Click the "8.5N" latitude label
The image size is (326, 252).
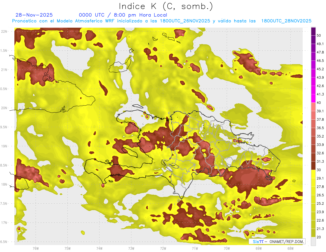click(x=4, y=165)
